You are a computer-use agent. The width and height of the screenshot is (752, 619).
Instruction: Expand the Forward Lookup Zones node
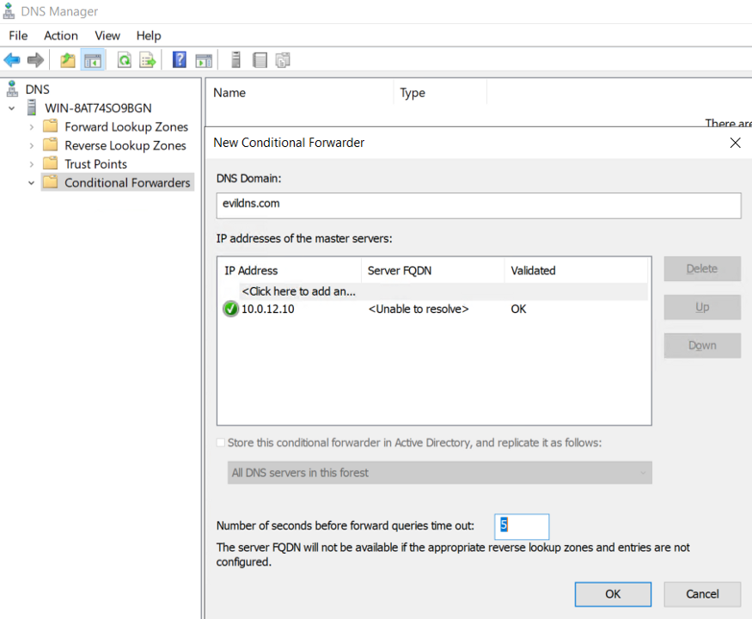point(32,127)
